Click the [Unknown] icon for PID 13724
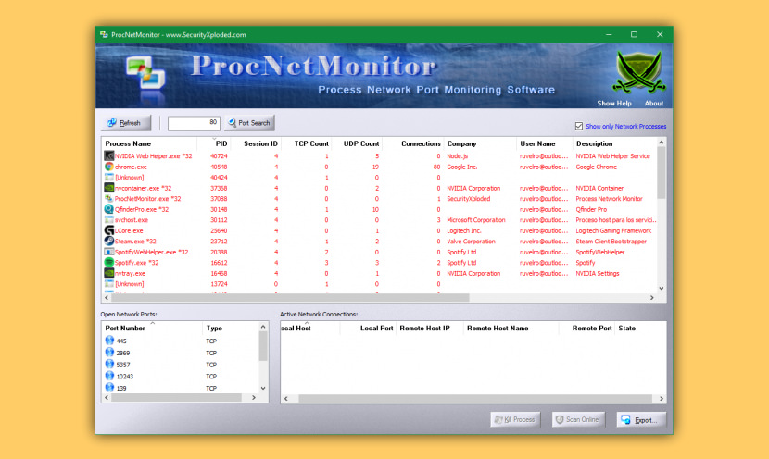 (x=109, y=283)
